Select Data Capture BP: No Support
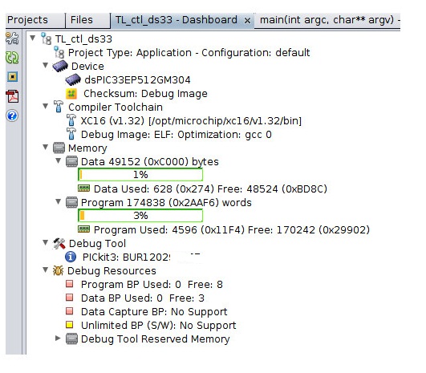Viewport: 426px width, 373px height. coord(154,312)
